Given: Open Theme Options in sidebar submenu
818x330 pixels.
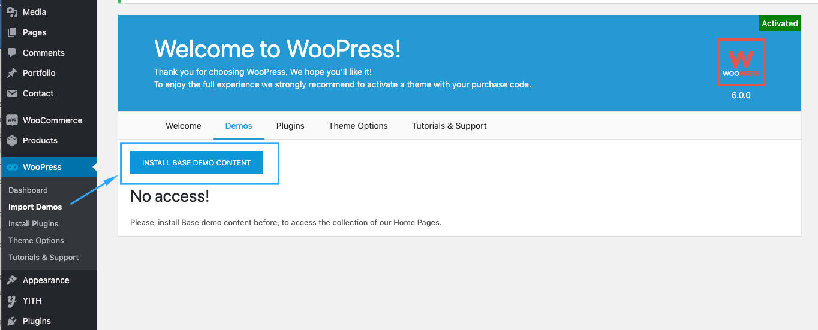Looking at the screenshot, I should [x=36, y=240].
